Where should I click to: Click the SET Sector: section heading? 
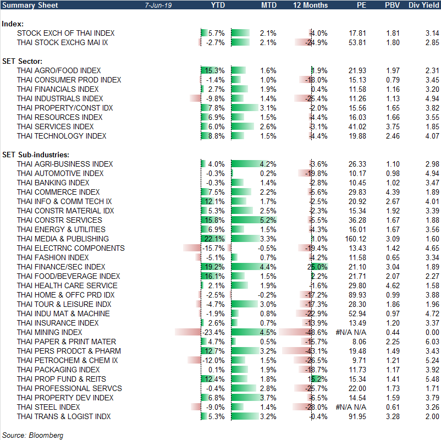(x=22, y=62)
